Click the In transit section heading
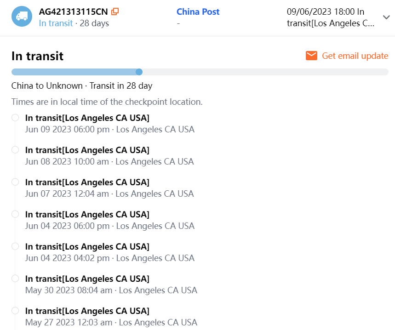The height and width of the screenshot is (330, 395). (x=37, y=56)
